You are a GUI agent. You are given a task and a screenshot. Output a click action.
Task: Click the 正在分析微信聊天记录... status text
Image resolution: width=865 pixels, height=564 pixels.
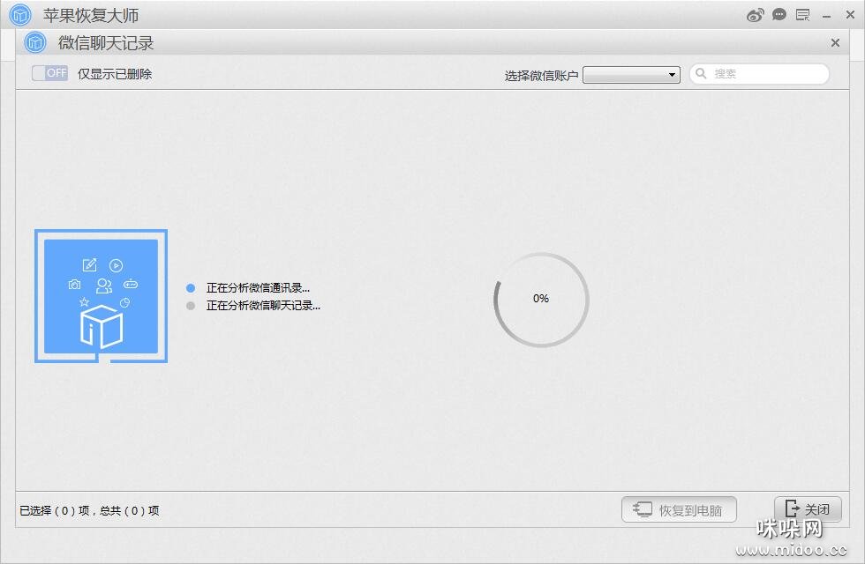tap(263, 306)
